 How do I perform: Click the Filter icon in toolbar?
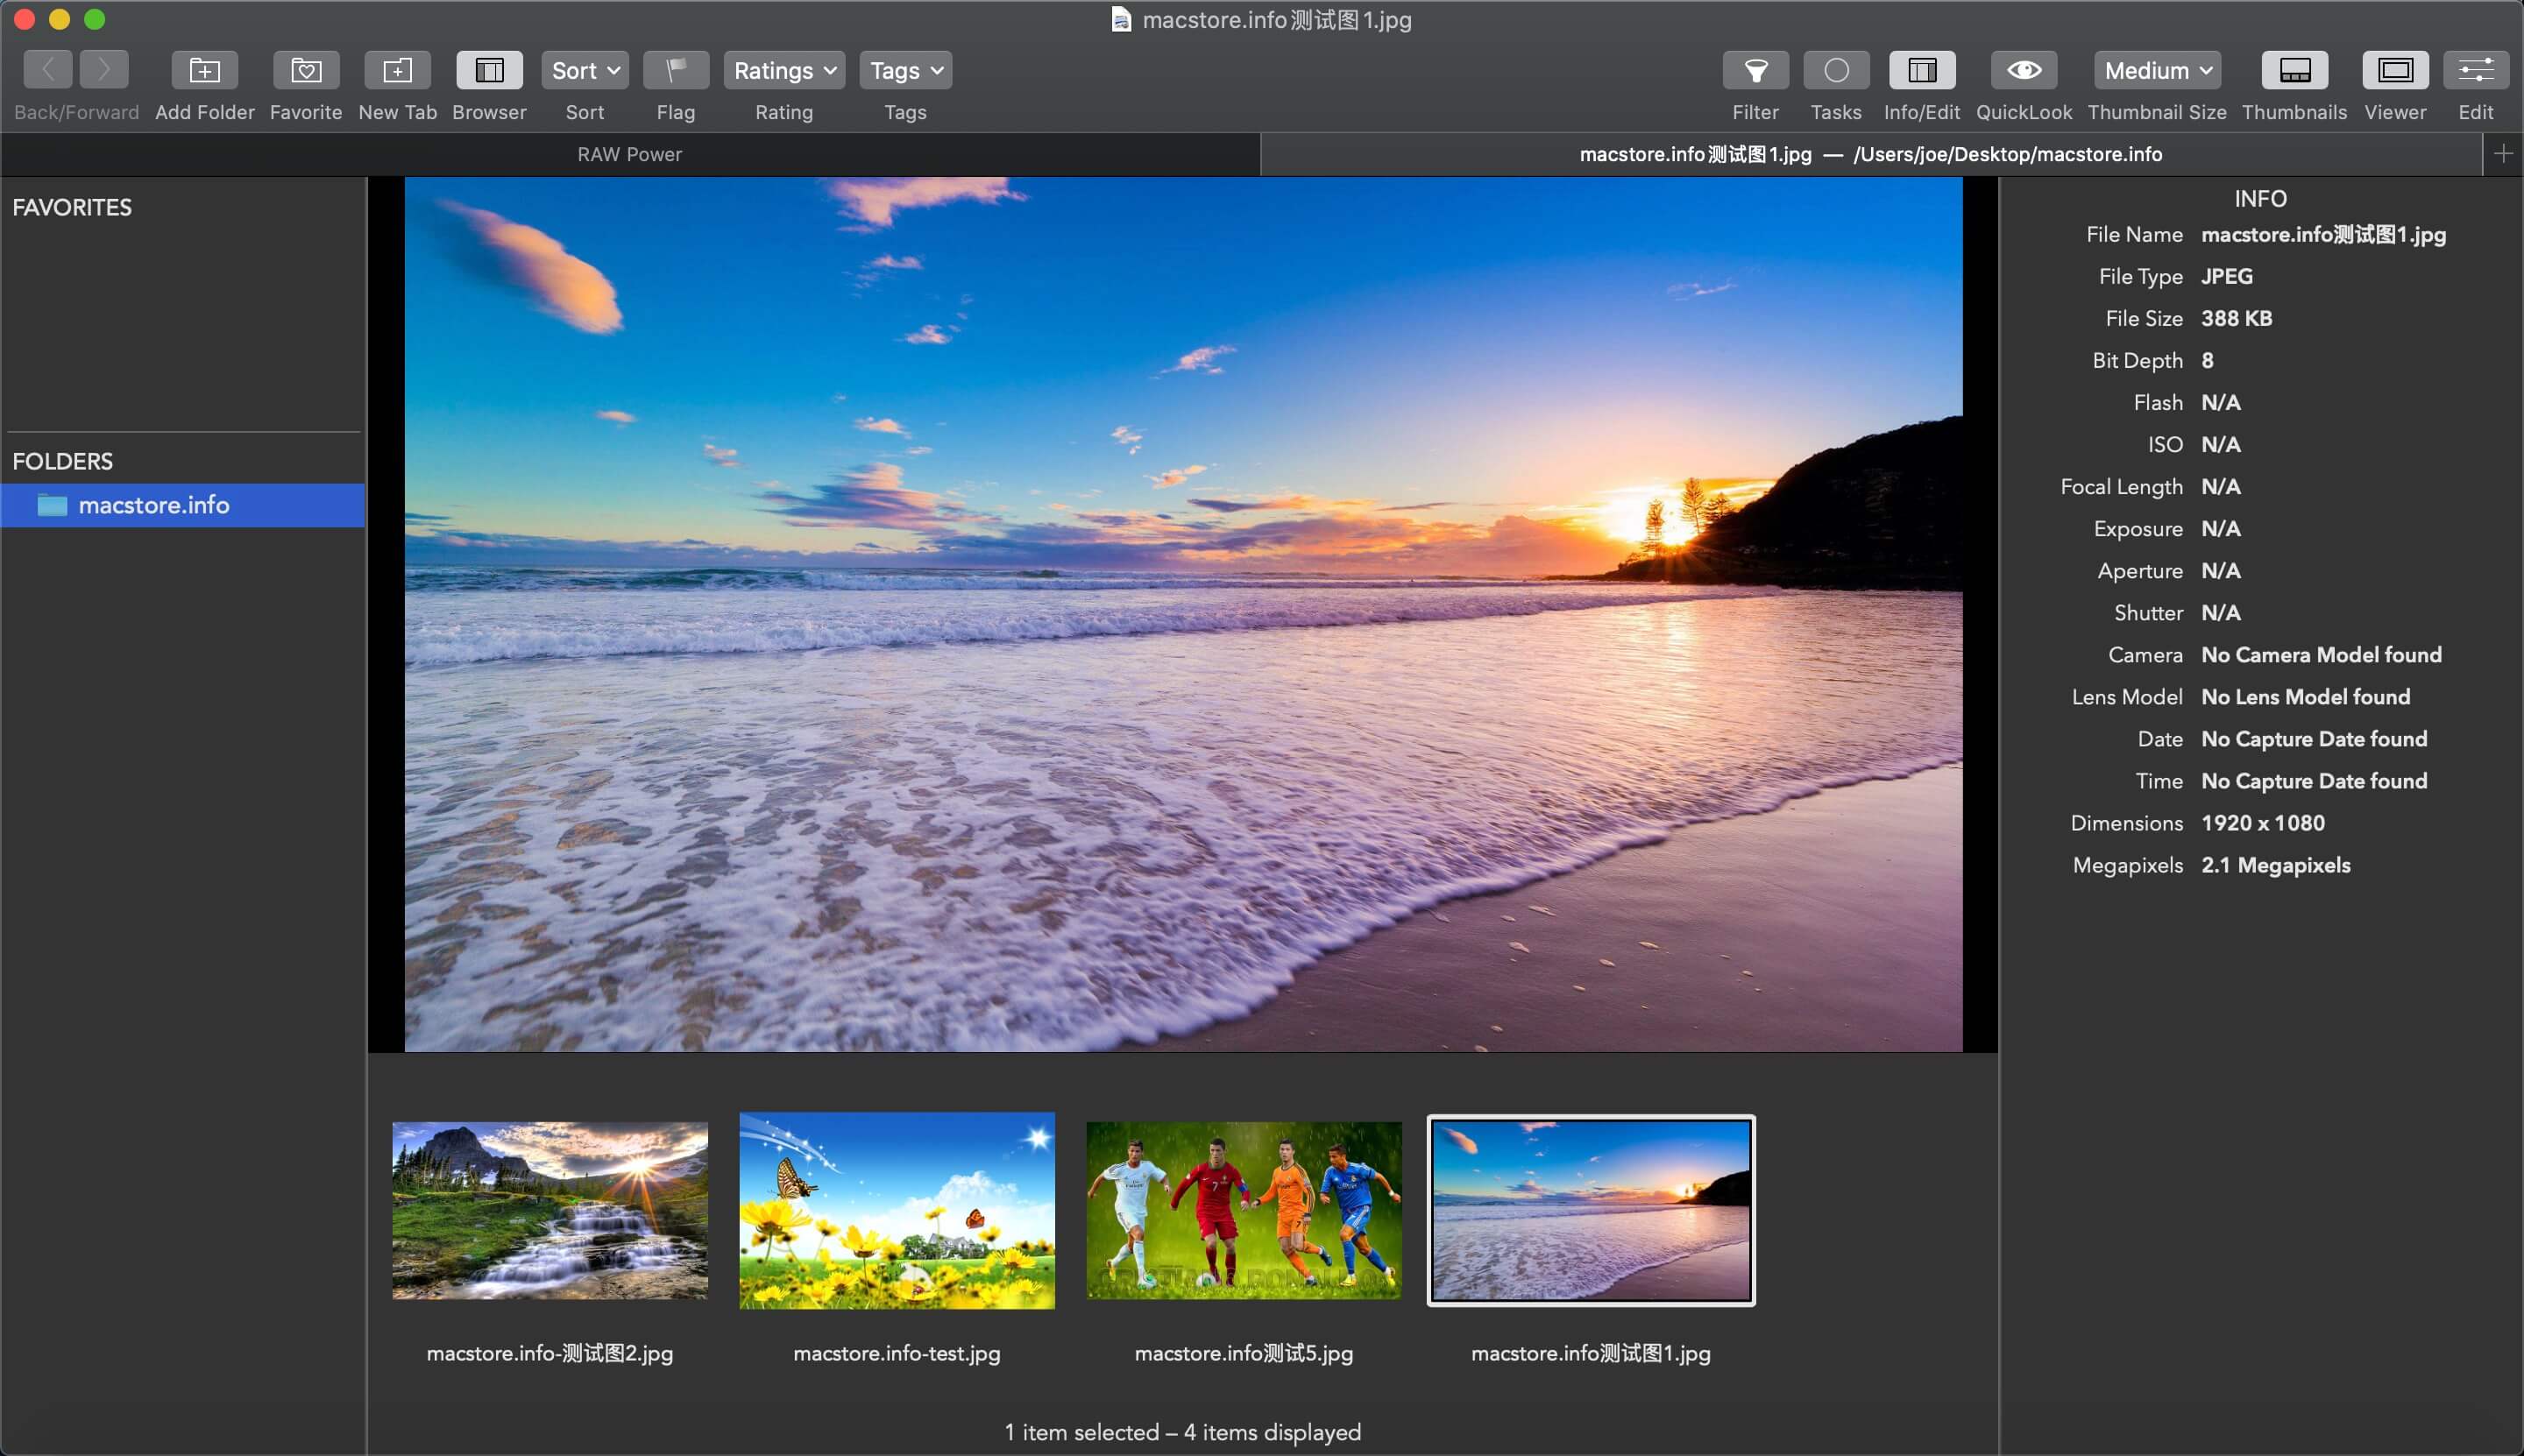click(1755, 69)
